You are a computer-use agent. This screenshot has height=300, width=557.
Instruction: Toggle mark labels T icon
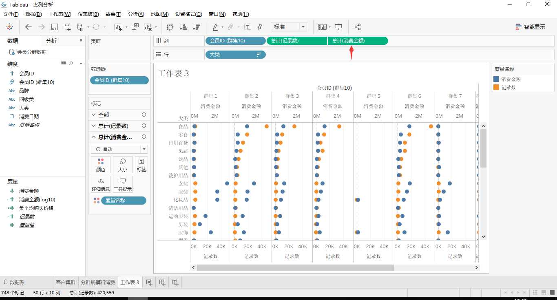coord(248,27)
